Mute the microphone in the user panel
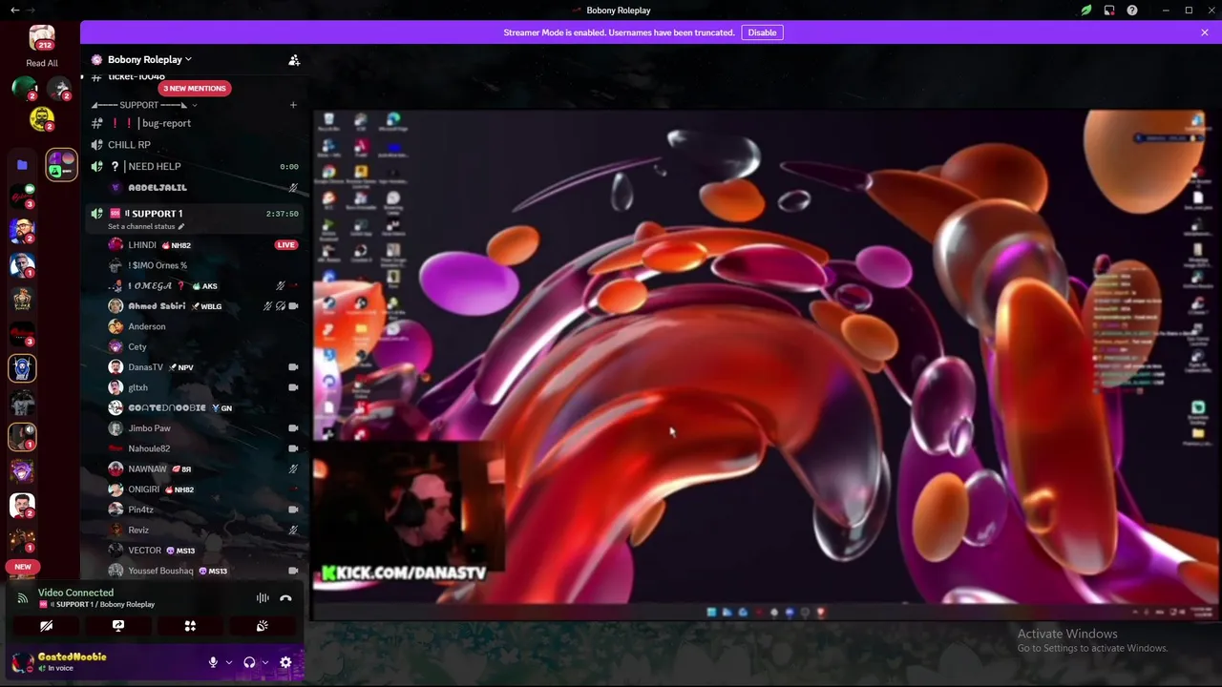This screenshot has width=1222, height=687. coord(213,662)
